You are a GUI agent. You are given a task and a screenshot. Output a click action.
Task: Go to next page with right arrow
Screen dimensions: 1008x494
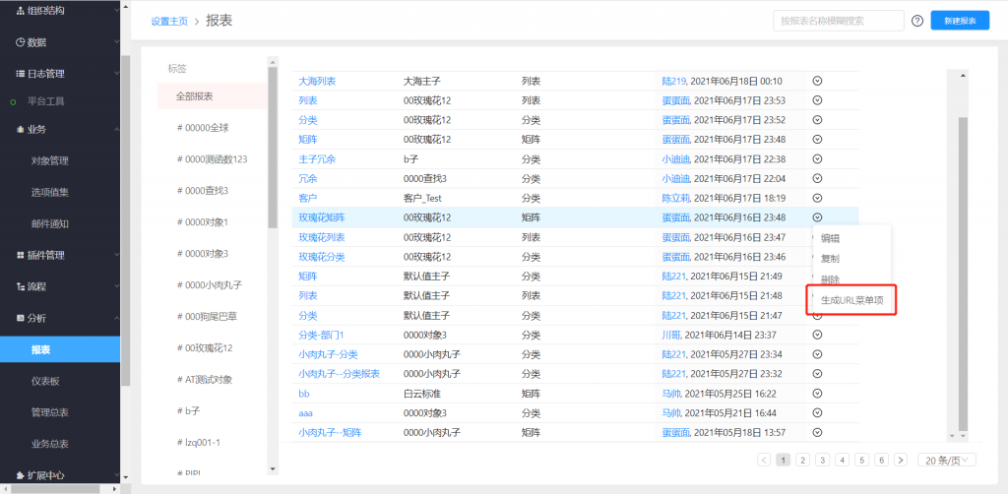pos(900,460)
